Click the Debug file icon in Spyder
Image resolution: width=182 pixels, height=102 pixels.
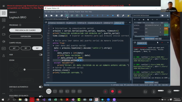(87, 16)
